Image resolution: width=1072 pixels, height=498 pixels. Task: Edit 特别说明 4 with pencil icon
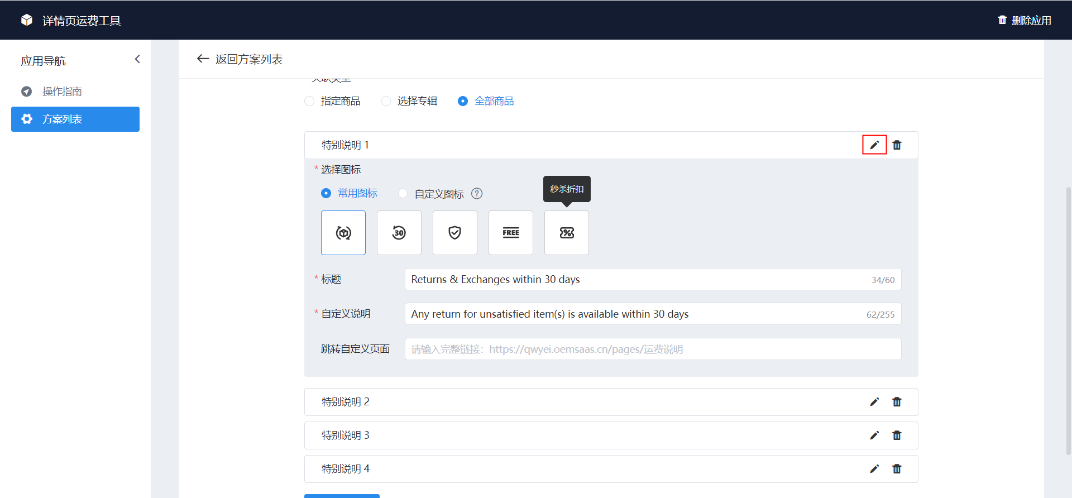click(874, 469)
